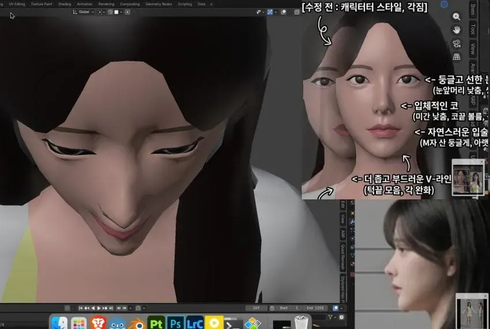The width and height of the screenshot is (490, 329).
Task: Open Quad Remesh tab in lower sidebar
Action: click(343, 257)
